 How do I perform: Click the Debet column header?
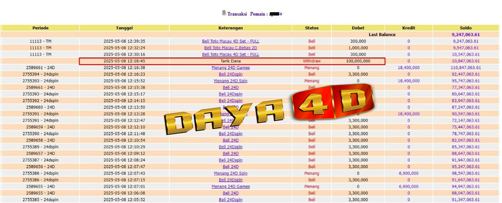click(x=358, y=28)
